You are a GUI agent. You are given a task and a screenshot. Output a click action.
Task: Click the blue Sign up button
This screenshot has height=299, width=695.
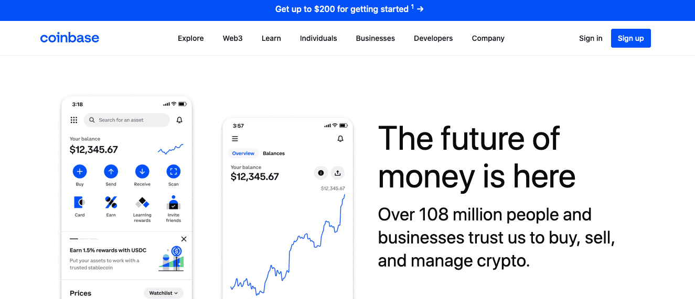click(x=631, y=38)
